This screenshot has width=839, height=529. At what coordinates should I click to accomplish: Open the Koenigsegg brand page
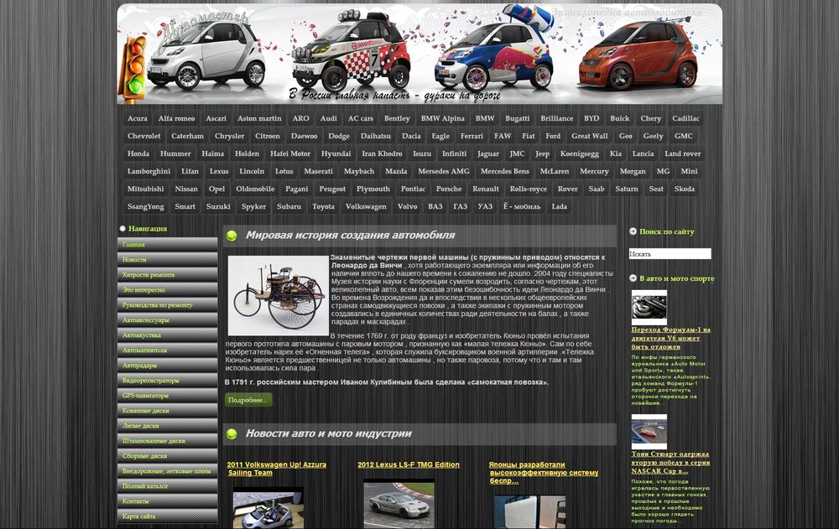point(580,154)
